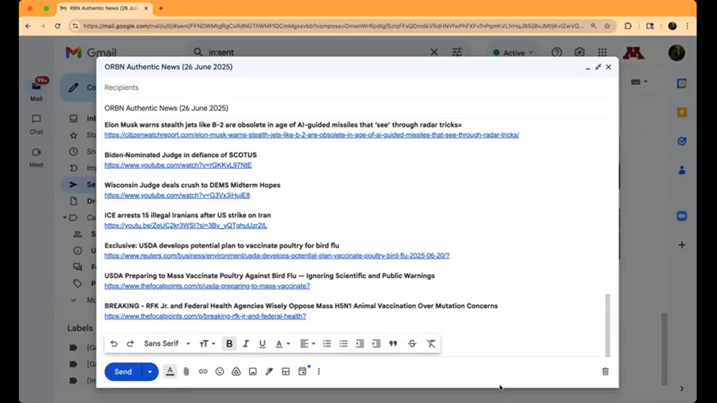
Task: Toggle Underline formatting
Action: 262,344
